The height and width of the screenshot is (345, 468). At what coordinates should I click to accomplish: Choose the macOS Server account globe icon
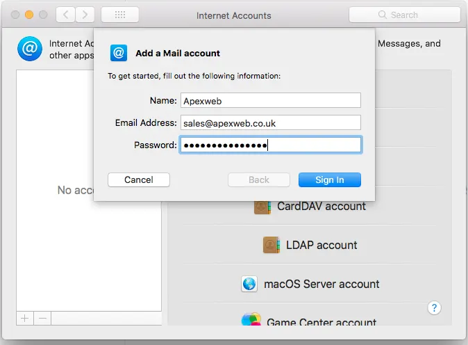coord(249,284)
